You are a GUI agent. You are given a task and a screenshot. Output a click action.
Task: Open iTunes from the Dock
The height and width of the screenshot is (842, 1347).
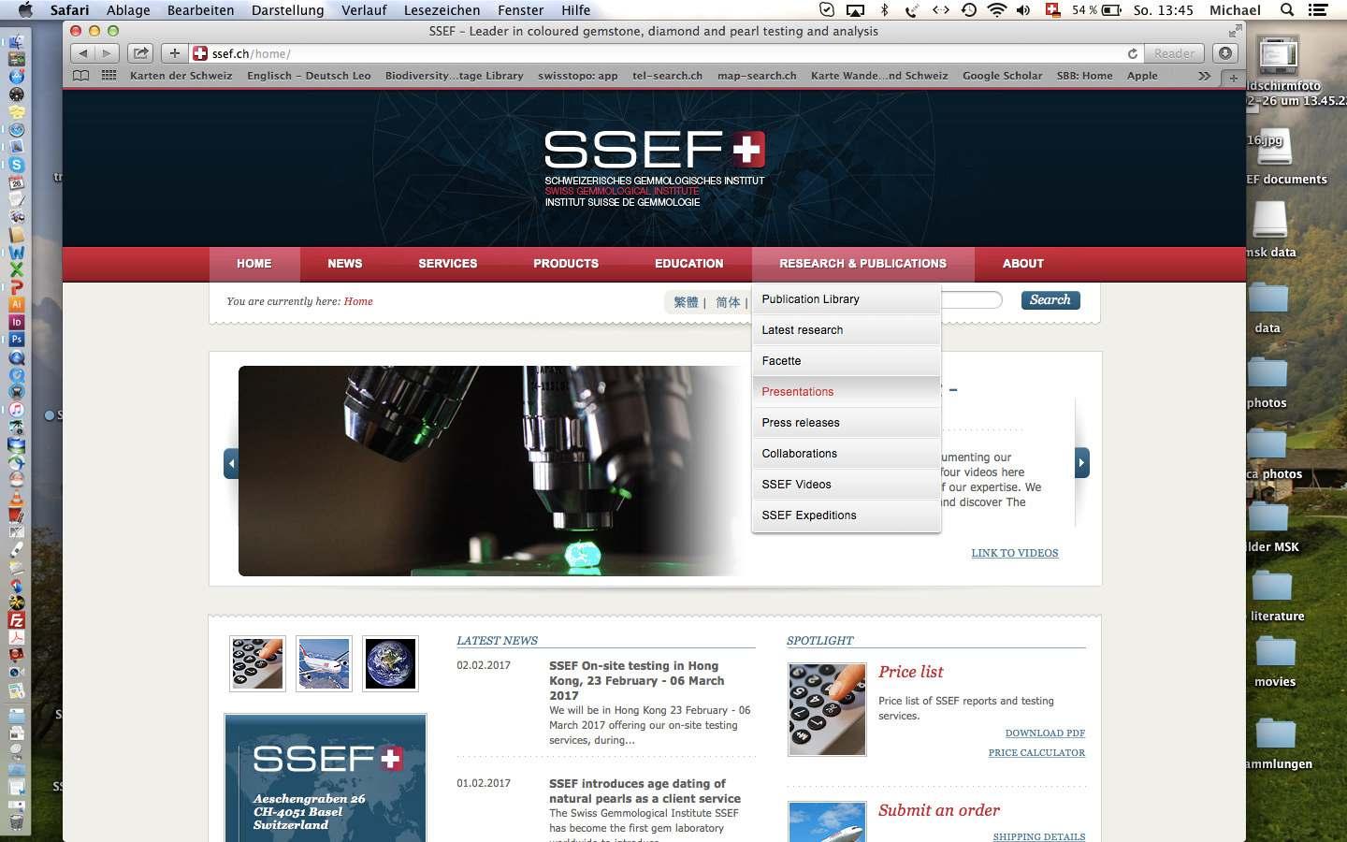(x=16, y=410)
